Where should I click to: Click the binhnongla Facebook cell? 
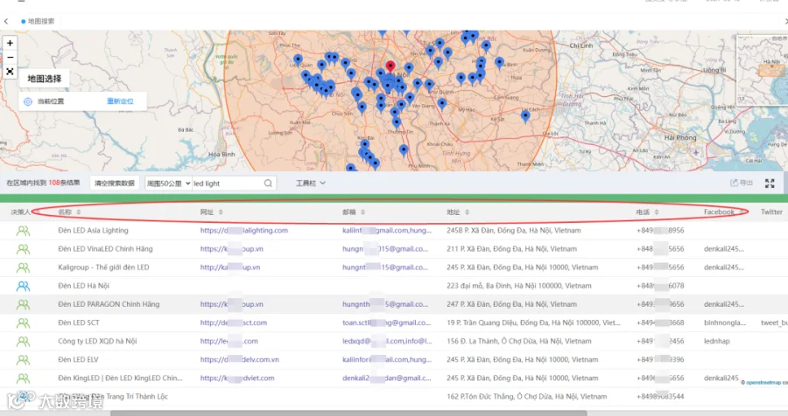pyautogui.click(x=725, y=322)
